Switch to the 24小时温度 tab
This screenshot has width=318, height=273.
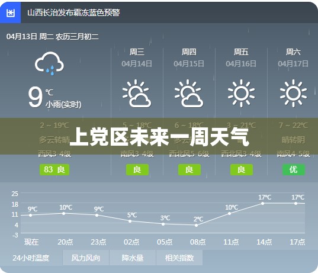point(31,258)
